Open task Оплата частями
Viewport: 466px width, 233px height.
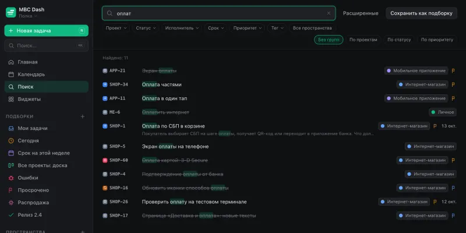[162, 84]
